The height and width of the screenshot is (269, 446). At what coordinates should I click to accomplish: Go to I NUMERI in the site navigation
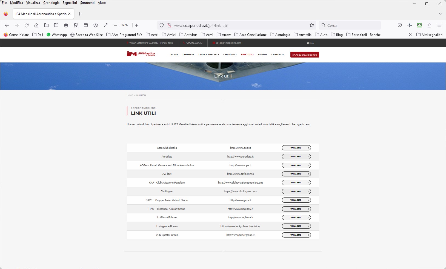(x=188, y=55)
